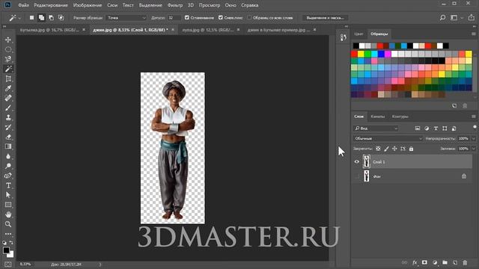Viewport: 479px width, 269px height.
Task: Click Add to Selection mode button
Action: tap(41, 18)
